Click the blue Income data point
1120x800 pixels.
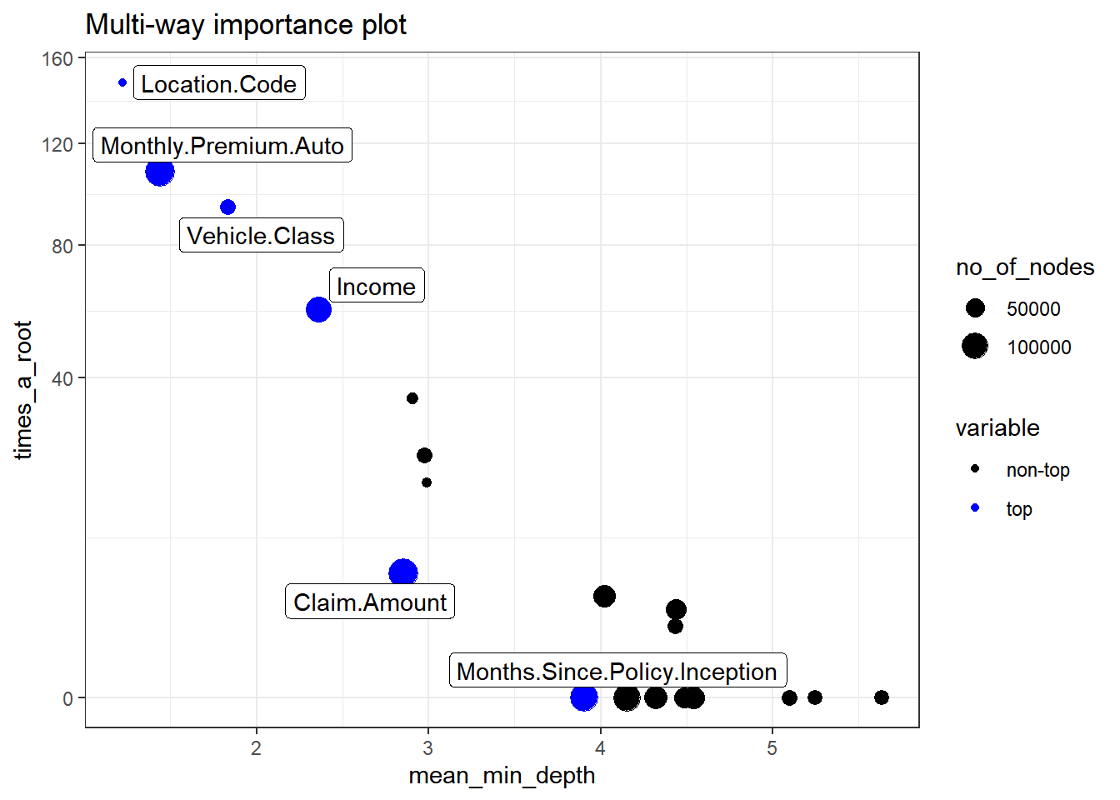tap(318, 310)
